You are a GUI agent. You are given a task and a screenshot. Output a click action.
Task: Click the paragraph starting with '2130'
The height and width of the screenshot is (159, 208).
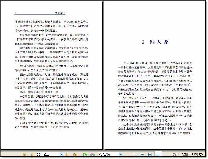(x=155, y=78)
